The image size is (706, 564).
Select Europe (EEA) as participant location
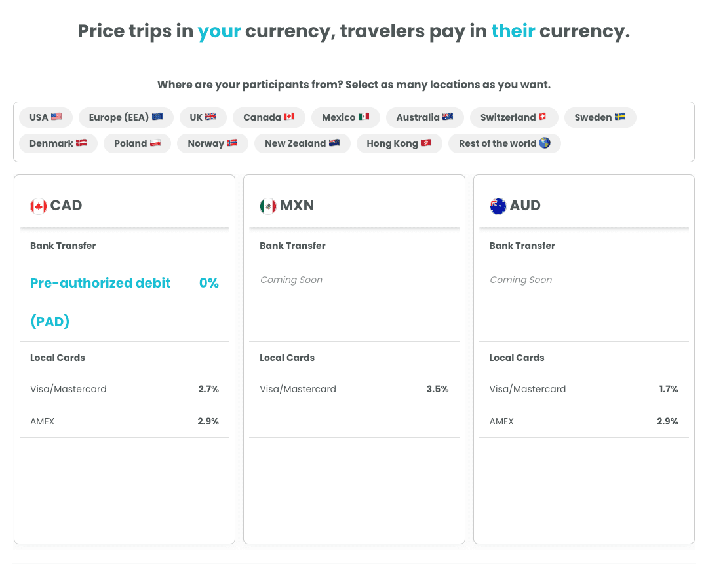[x=126, y=117]
